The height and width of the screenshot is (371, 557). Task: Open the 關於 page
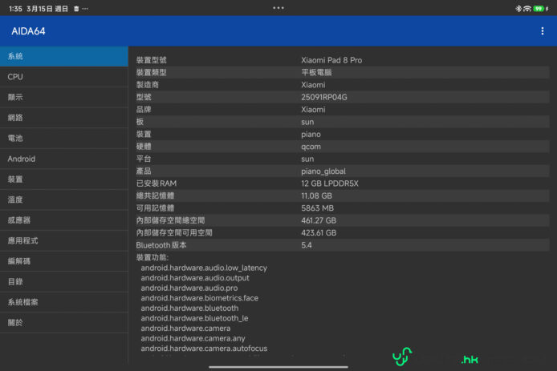pyautogui.click(x=63, y=323)
